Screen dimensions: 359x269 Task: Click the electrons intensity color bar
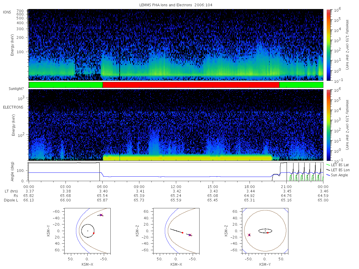click(328, 125)
